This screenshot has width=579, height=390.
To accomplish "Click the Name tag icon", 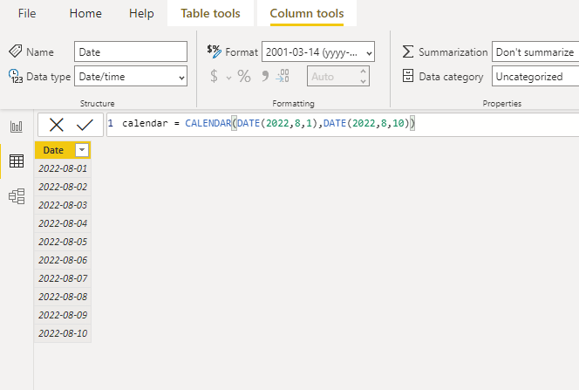I will (x=15, y=51).
